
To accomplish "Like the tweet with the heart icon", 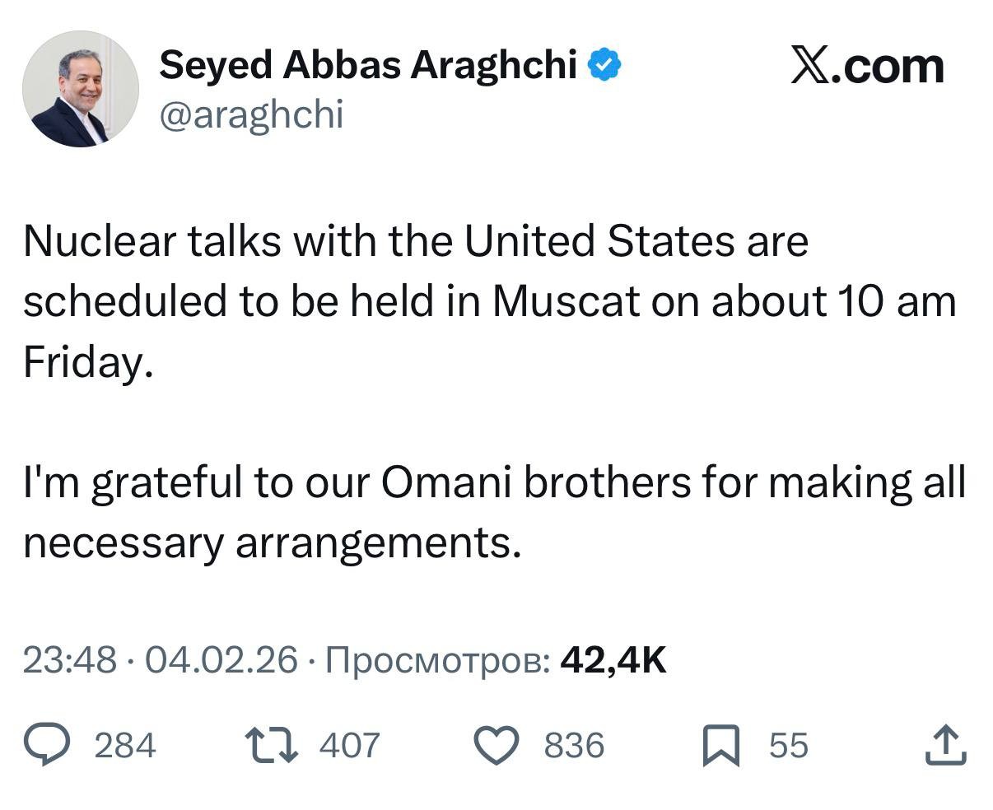I will point(497,745).
